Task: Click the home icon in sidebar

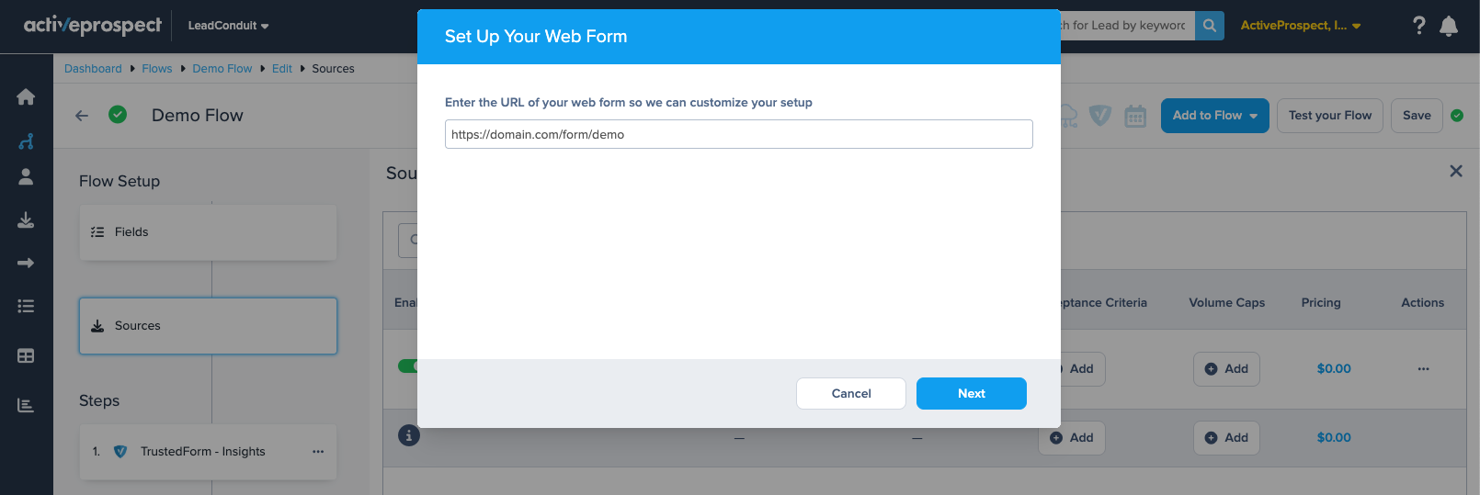Action: [26, 96]
